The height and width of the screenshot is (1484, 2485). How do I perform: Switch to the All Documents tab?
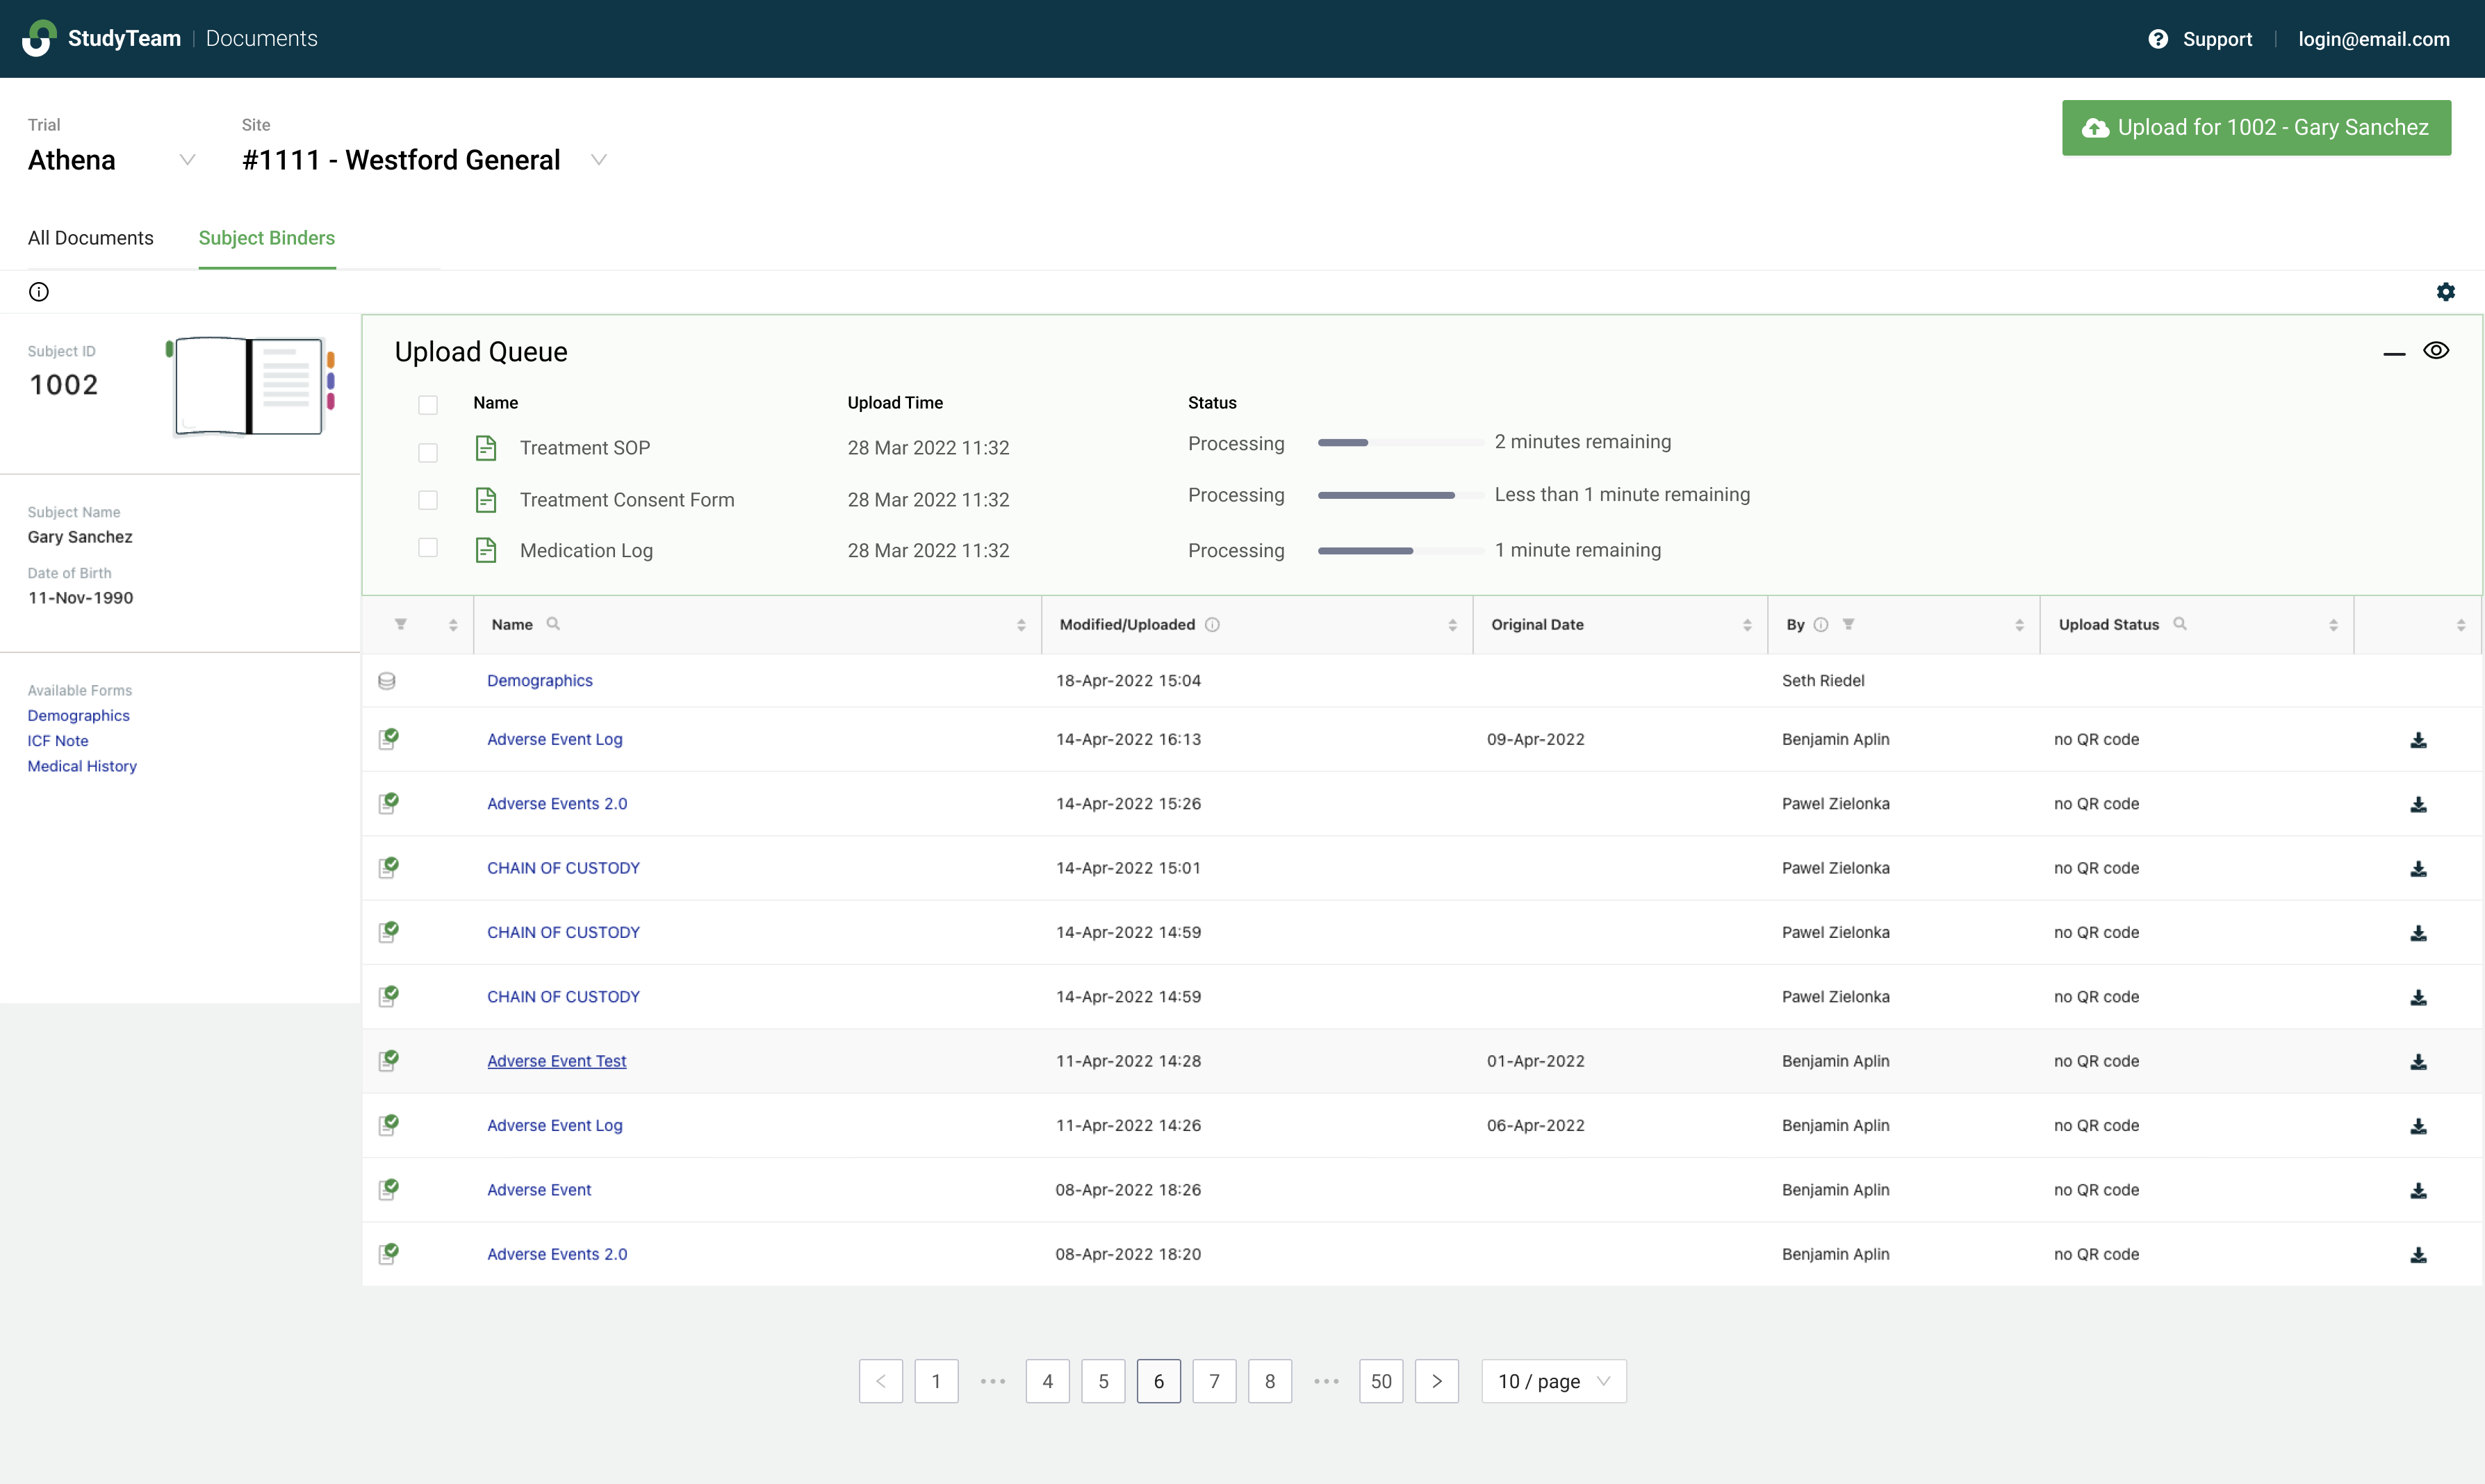coord(90,238)
